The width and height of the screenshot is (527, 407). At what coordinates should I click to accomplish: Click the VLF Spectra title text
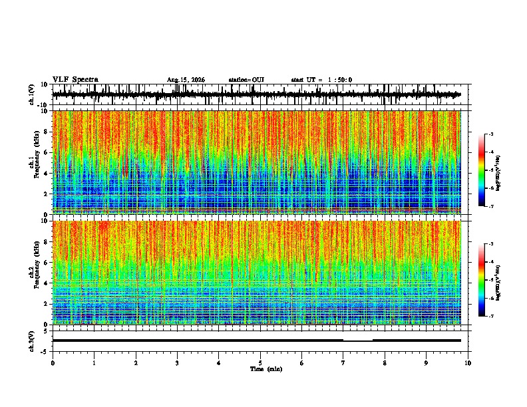(x=75, y=80)
